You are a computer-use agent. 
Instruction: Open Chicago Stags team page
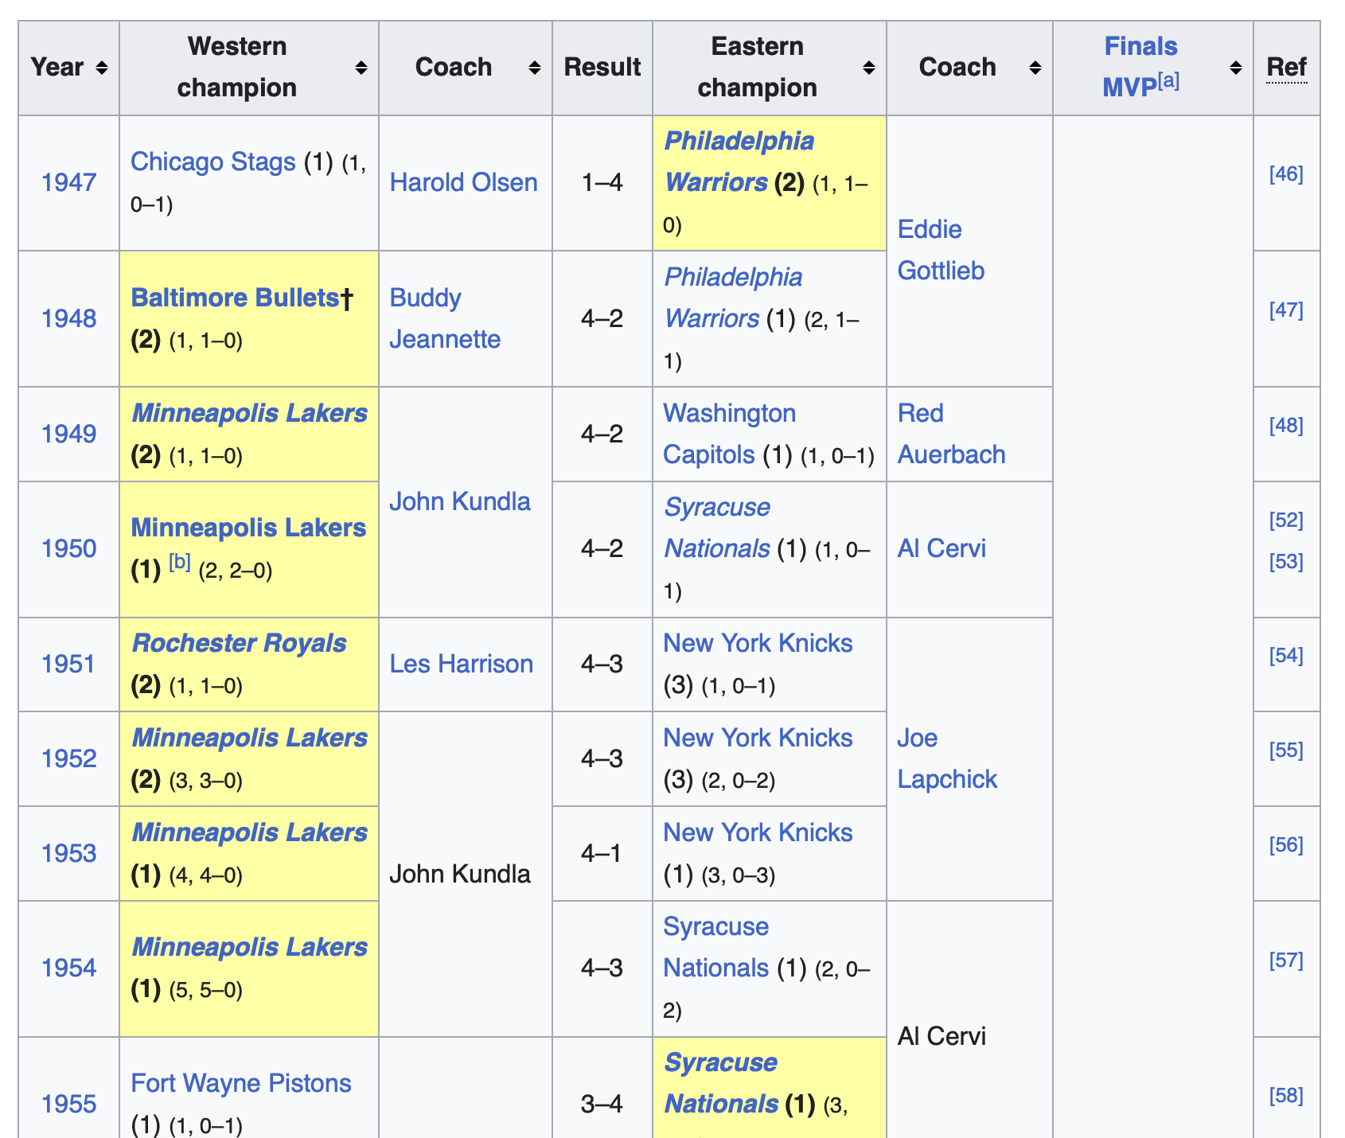(212, 162)
